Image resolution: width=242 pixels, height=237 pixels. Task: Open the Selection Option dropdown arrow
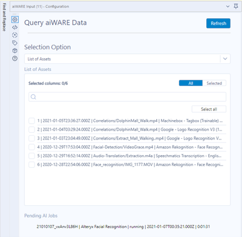pyautogui.click(x=225, y=59)
